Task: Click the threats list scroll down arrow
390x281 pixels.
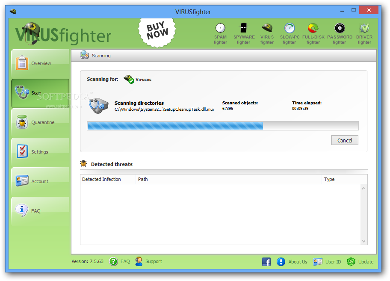Action: 363,241
